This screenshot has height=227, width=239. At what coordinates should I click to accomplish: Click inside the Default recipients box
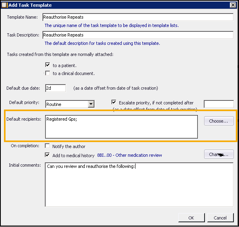pyautogui.click(x=121, y=127)
